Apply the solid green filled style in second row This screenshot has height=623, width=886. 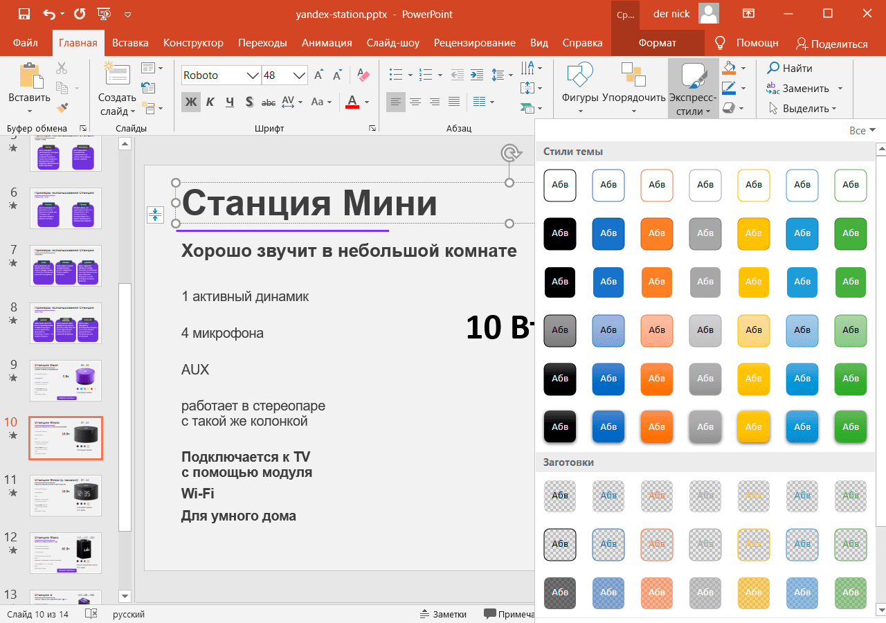[x=851, y=233]
